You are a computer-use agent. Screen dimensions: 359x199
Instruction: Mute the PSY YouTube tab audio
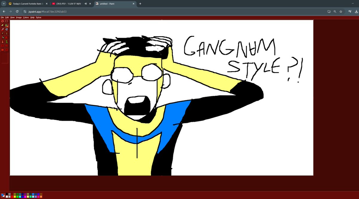(x=86, y=4)
